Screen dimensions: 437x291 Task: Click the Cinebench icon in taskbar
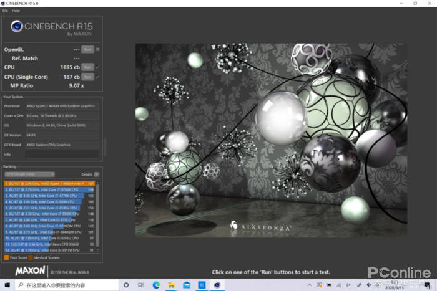click(x=217, y=285)
